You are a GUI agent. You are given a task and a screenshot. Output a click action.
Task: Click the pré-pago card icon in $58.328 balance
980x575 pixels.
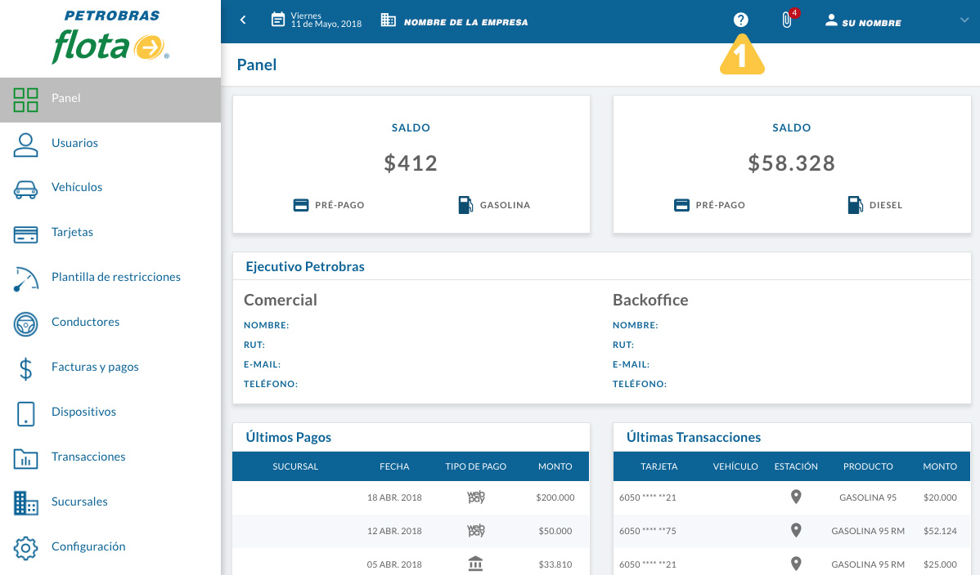[x=681, y=205]
